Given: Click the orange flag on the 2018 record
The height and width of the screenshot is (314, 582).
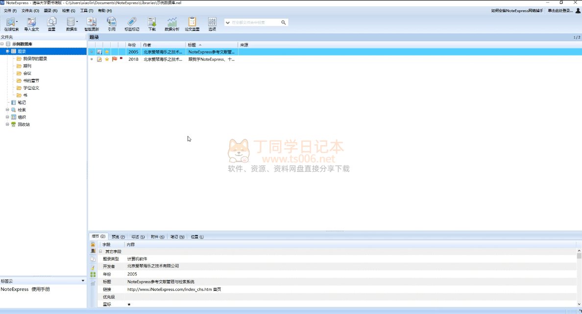Looking at the screenshot, I should 114,59.
